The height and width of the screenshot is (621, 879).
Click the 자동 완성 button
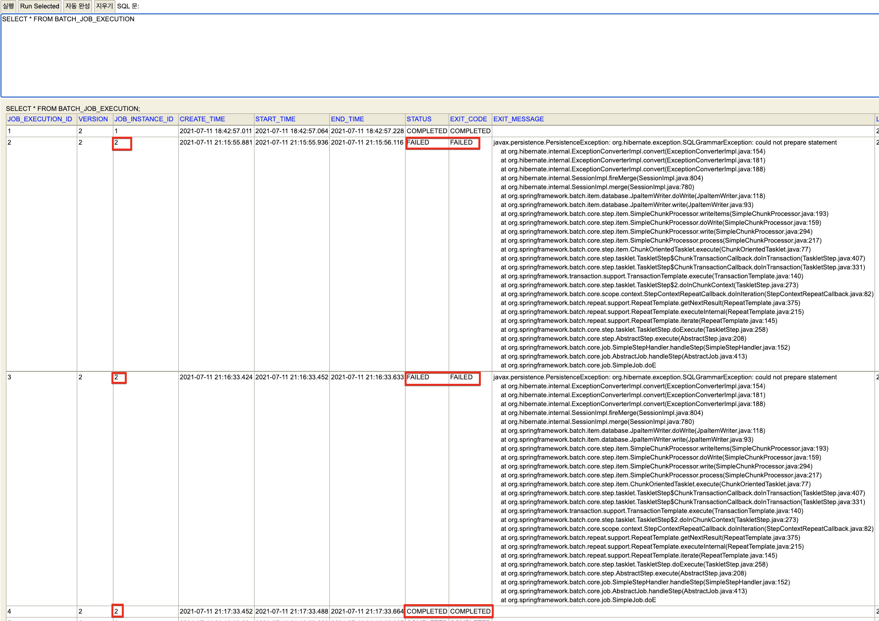point(78,6)
